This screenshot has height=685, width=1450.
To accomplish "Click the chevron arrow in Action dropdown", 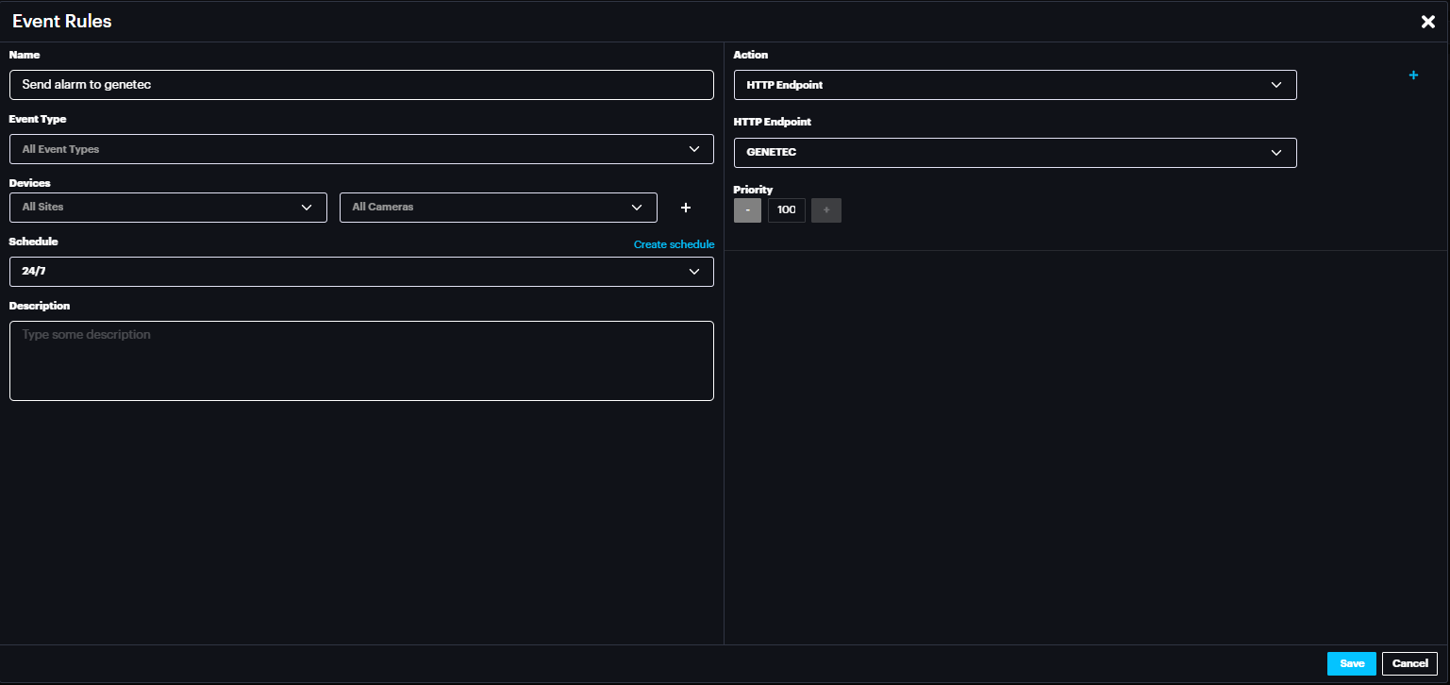I will [x=1276, y=85].
